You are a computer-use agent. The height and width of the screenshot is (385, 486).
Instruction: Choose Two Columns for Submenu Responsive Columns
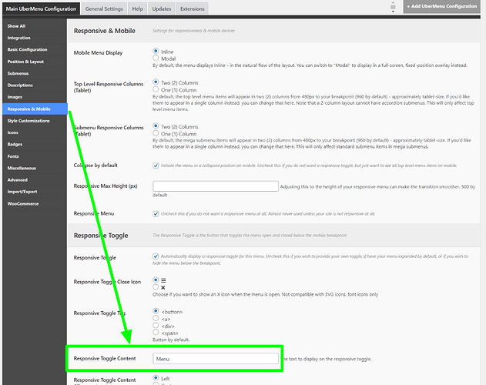[156, 126]
